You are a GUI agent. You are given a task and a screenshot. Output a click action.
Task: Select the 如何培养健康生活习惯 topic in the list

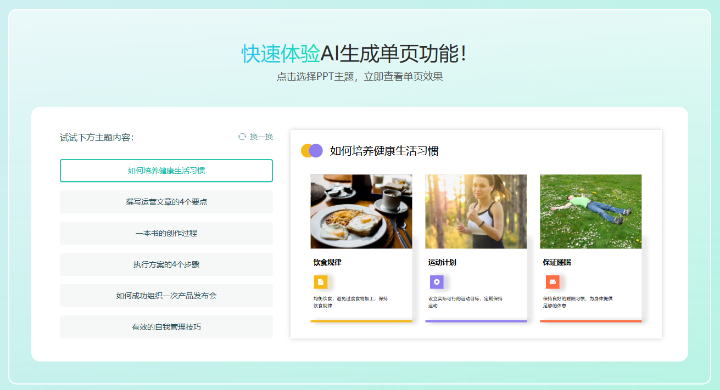tap(166, 171)
